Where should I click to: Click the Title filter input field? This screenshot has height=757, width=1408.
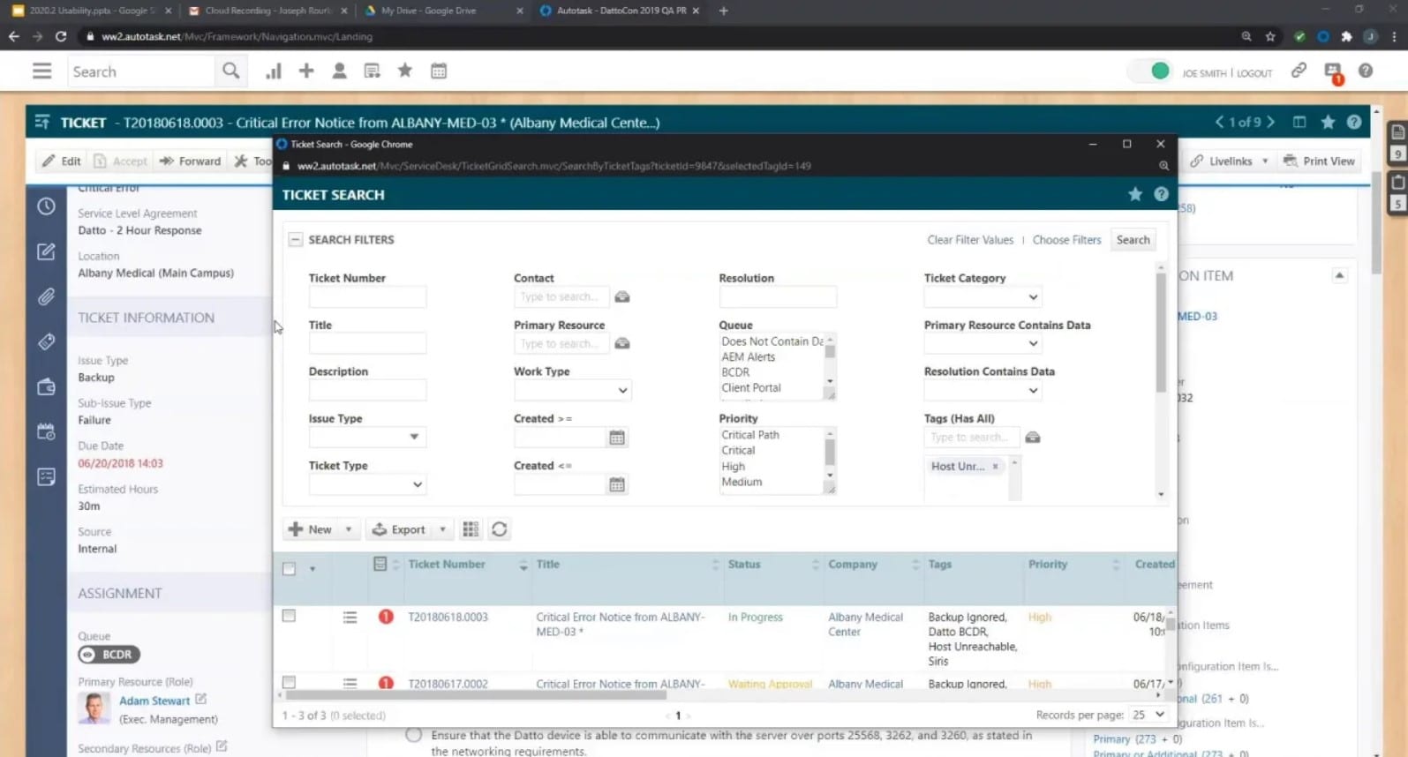(x=367, y=343)
